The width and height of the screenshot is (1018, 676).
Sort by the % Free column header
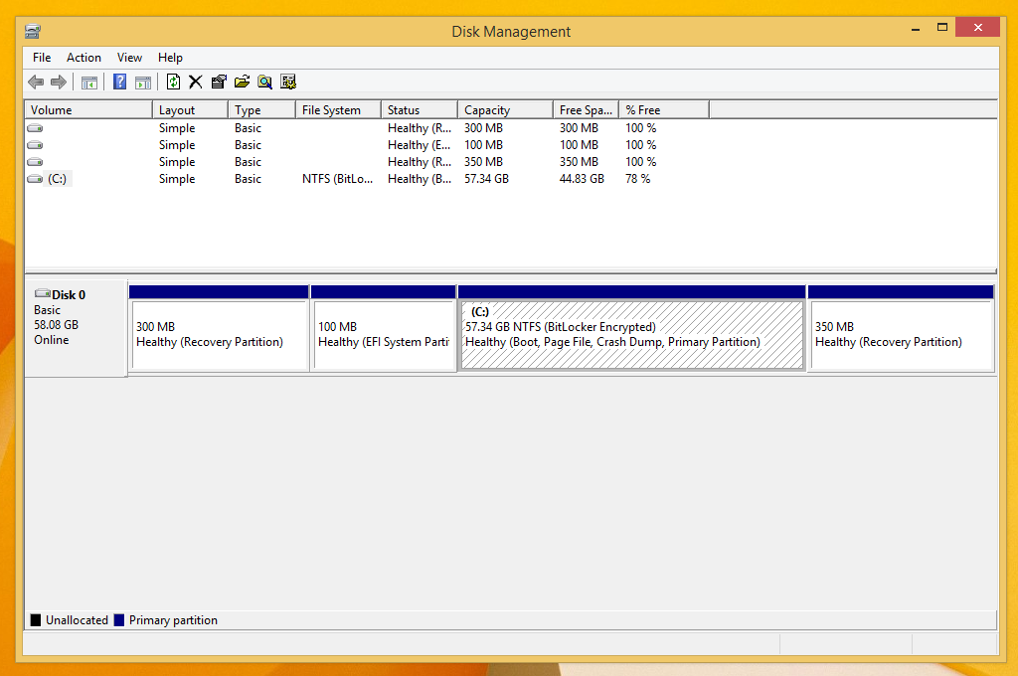664,109
